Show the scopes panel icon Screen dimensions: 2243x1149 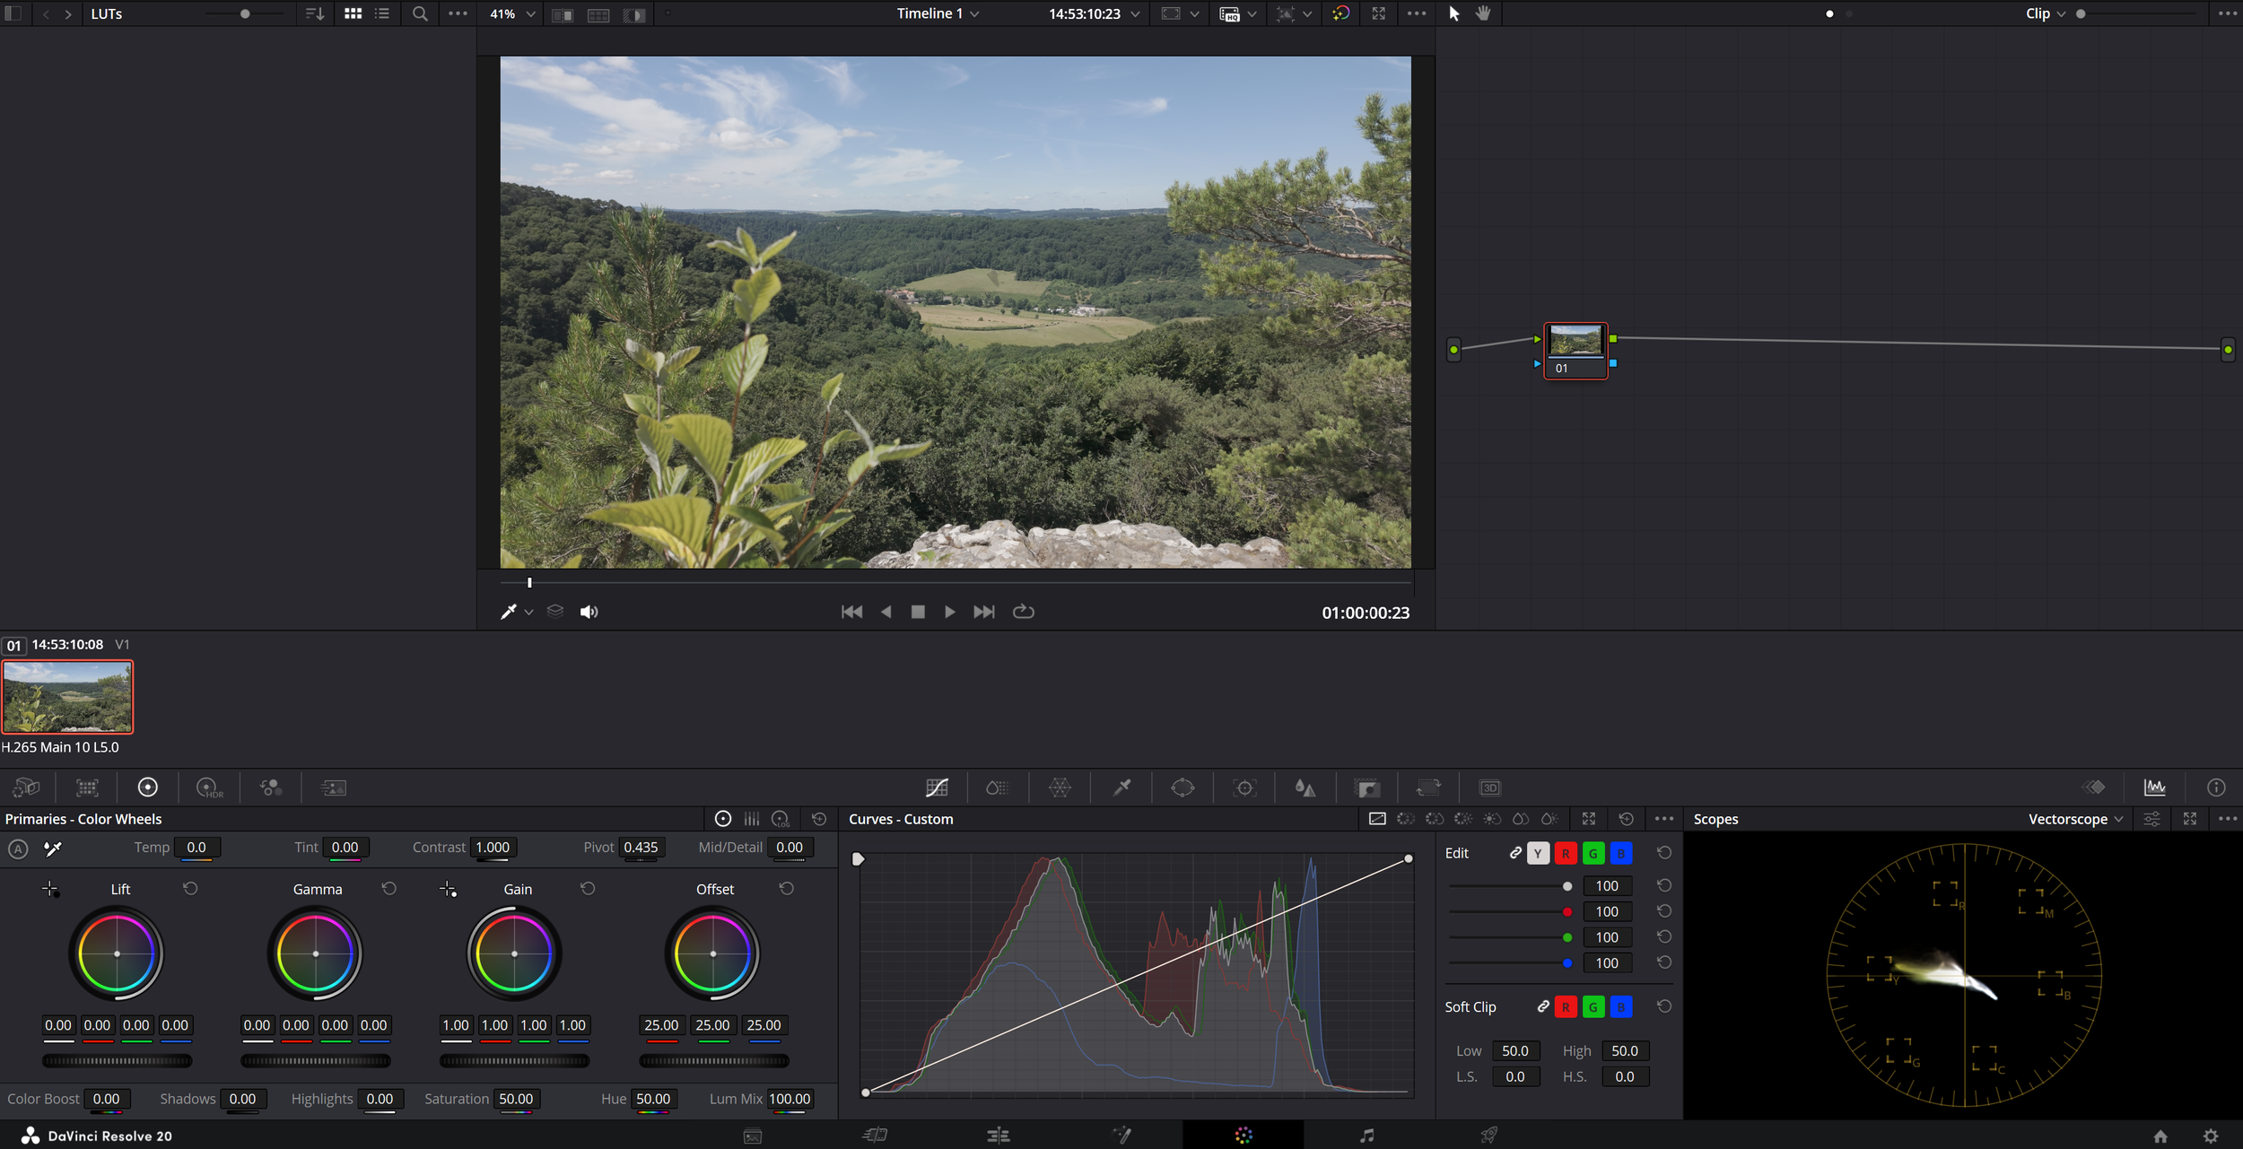pyautogui.click(x=2154, y=788)
